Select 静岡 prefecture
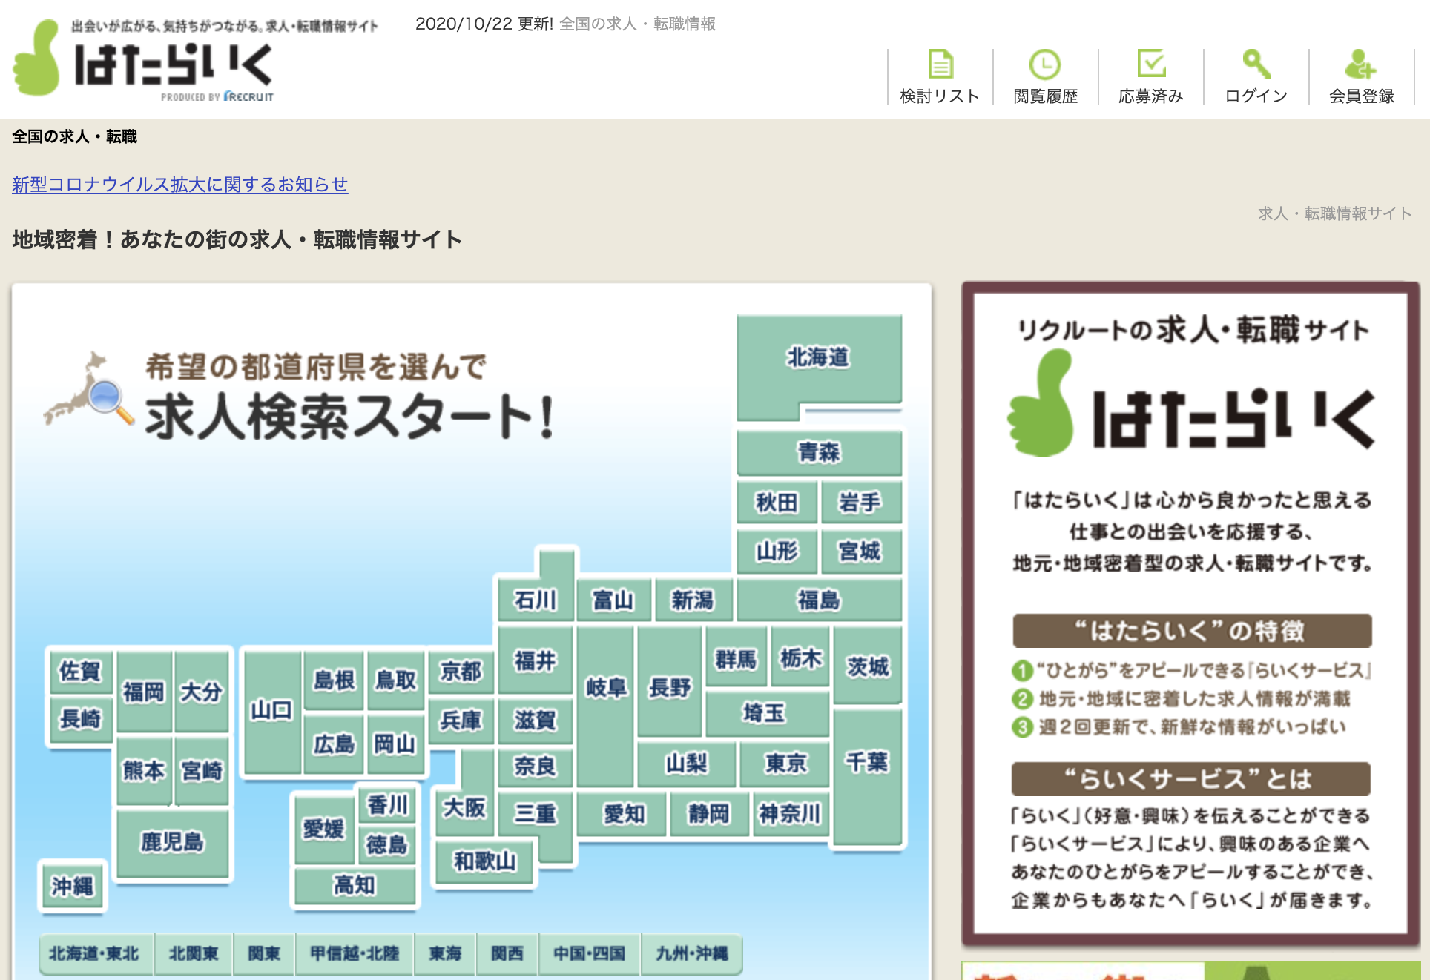The width and height of the screenshot is (1430, 980). [x=709, y=813]
